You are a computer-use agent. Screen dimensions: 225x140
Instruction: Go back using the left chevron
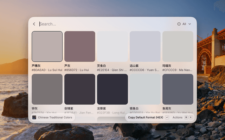click(x=34, y=24)
